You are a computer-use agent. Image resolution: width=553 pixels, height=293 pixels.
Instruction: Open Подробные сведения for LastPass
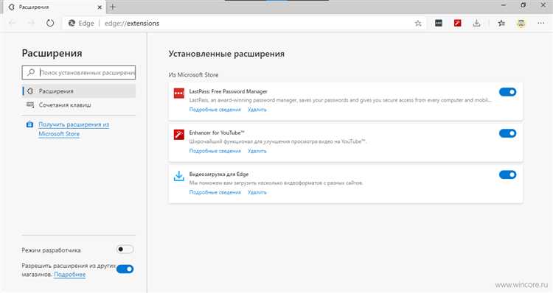coord(215,110)
